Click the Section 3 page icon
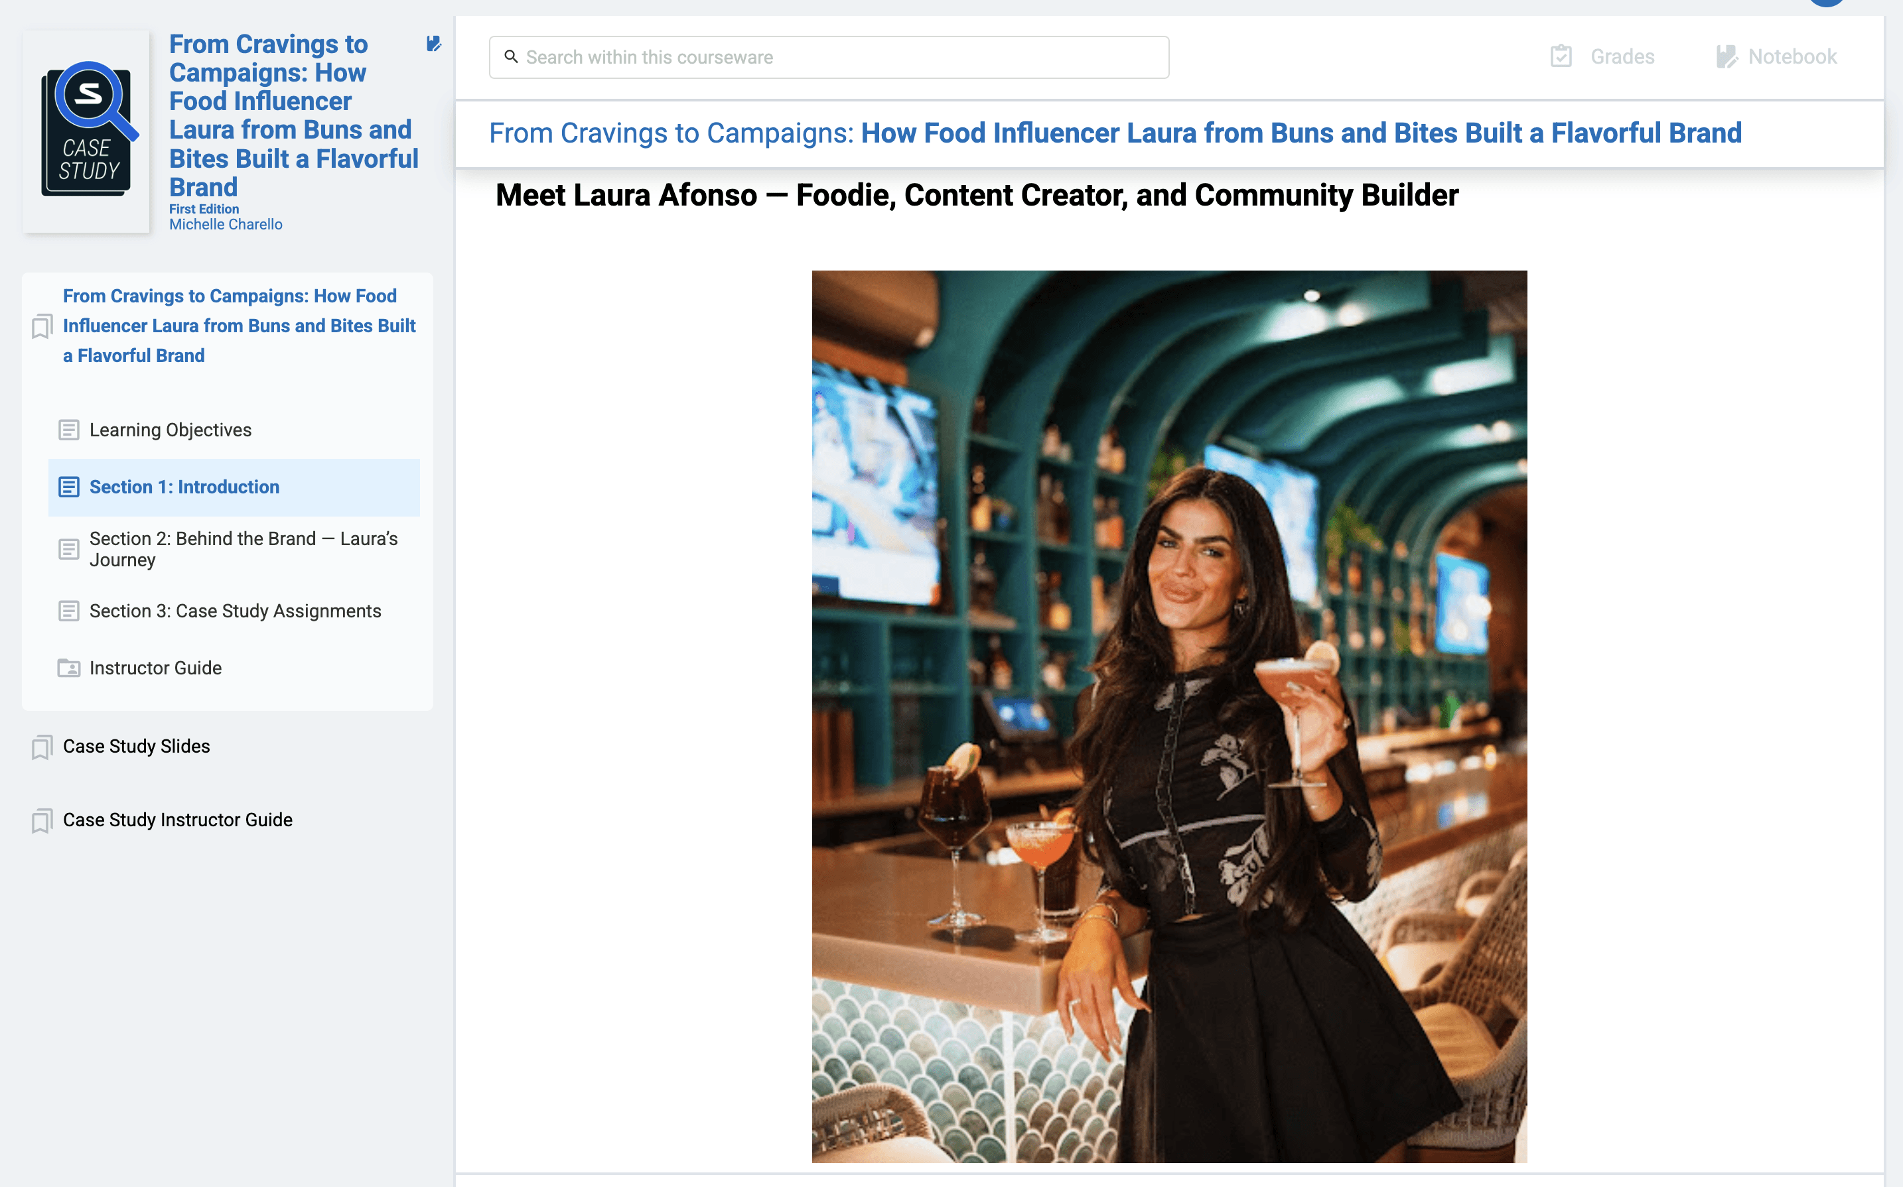Image resolution: width=1903 pixels, height=1187 pixels. pyautogui.click(x=69, y=611)
